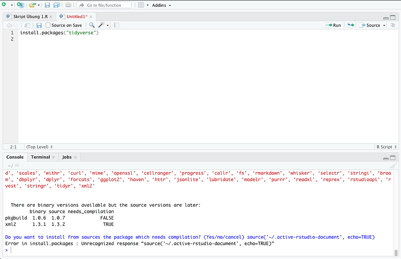Re-run the previous code region icon
401x259 pixels.
[350, 25]
